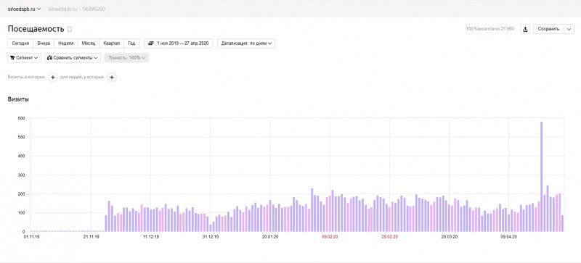The image size is (581, 263).
Task: Click the siroedspb.ru • 56390200 counter link
Action: [77, 9]
